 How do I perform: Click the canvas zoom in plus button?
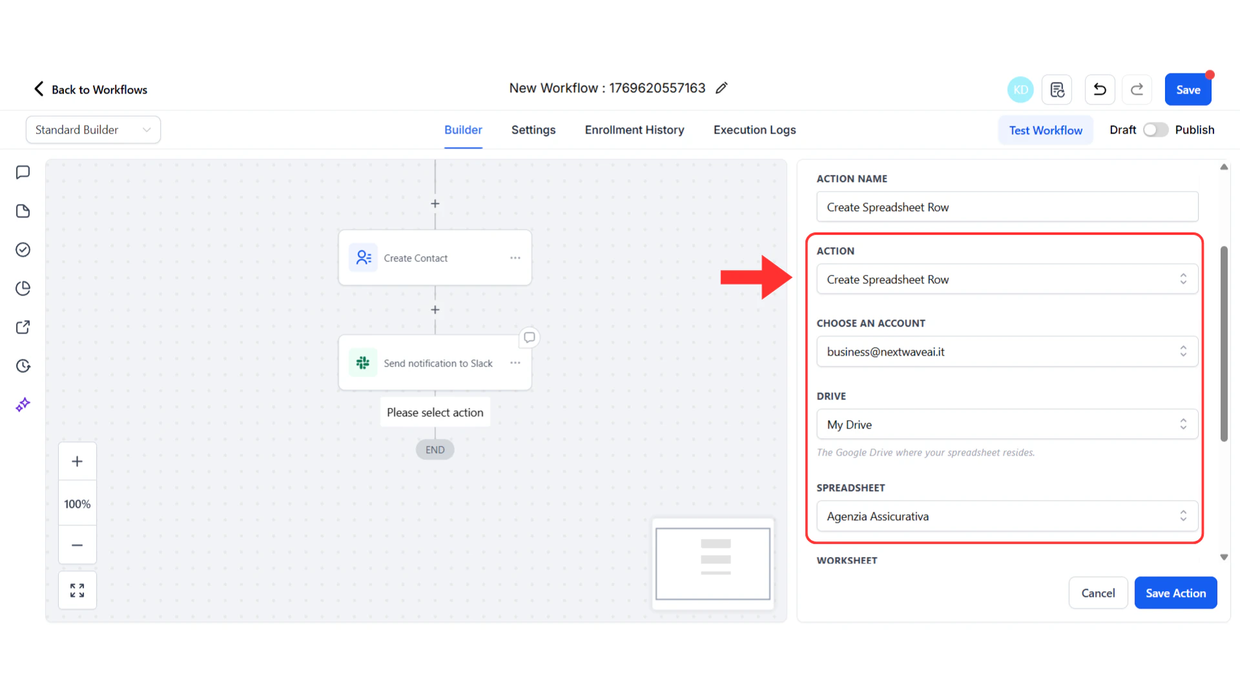coord(77,461)
